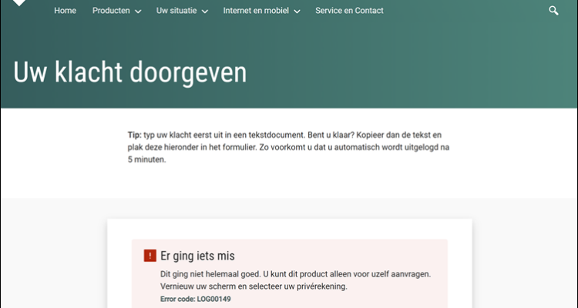Click the white logo in top-left corner

click(21, 4)
